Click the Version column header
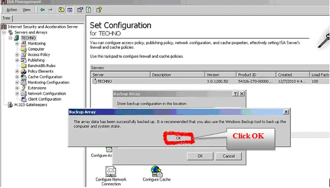The width and height of the screenshot is (330, 188). point(220,75)
